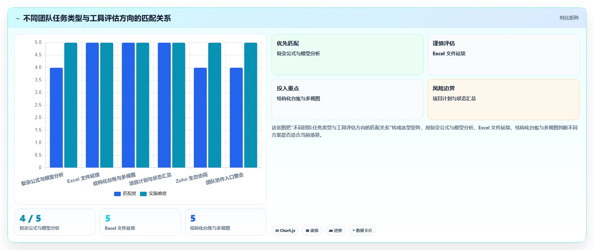594x250 pixels.
Task: Click the star icon in 数据卡片 tag
Action: pos(354,230)
